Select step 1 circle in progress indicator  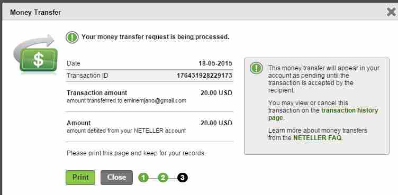[143, 178]
